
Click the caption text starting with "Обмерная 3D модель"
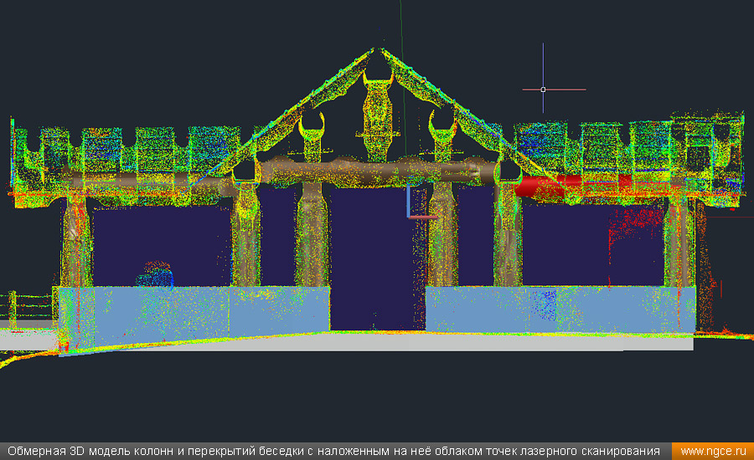coord(333,452)
